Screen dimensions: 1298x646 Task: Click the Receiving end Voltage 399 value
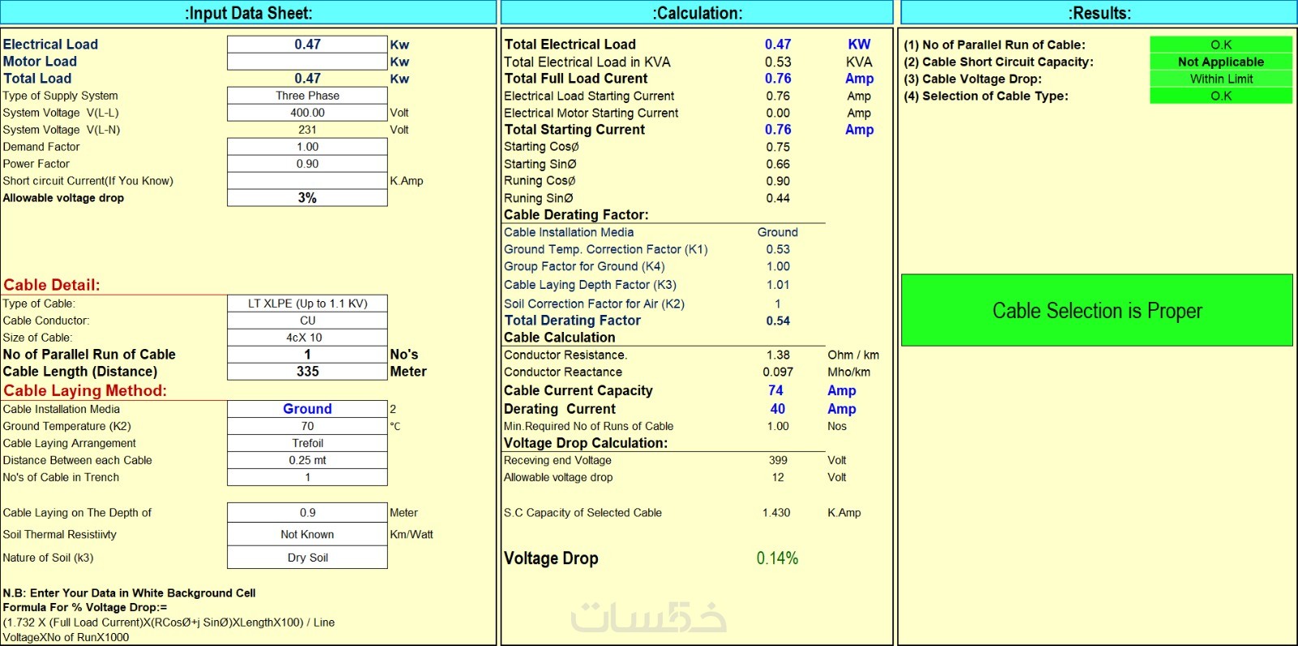pyautogui.click(x=778, y=460)
